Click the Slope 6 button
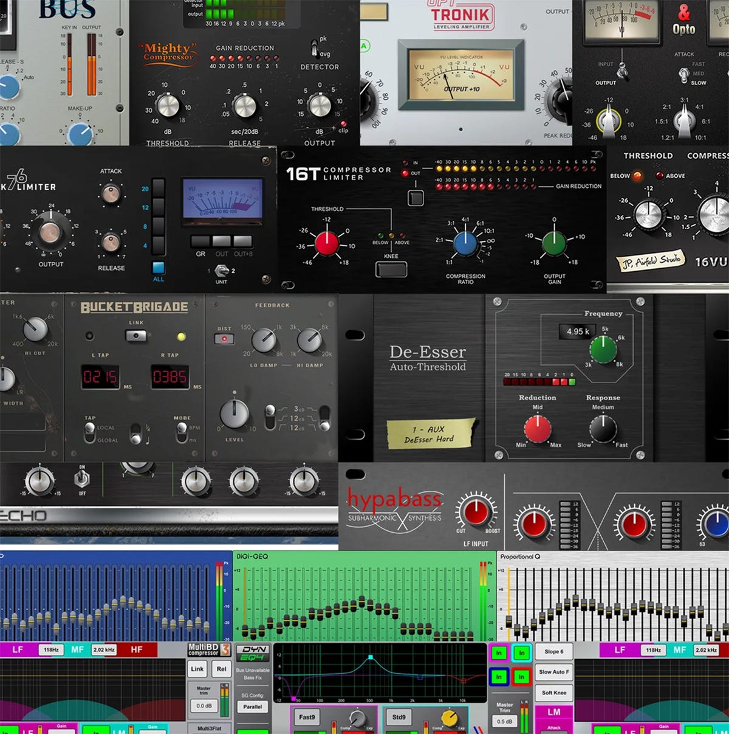Image resolution: width=729 pixels, height=734 pixels. pyautogui.click(x=553, y=651)
